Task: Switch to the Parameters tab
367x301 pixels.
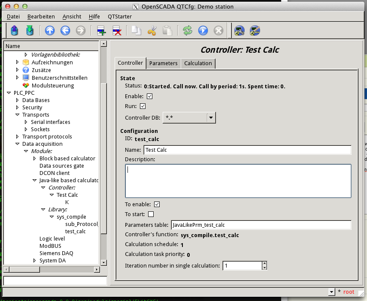Action: coord(163,63)
